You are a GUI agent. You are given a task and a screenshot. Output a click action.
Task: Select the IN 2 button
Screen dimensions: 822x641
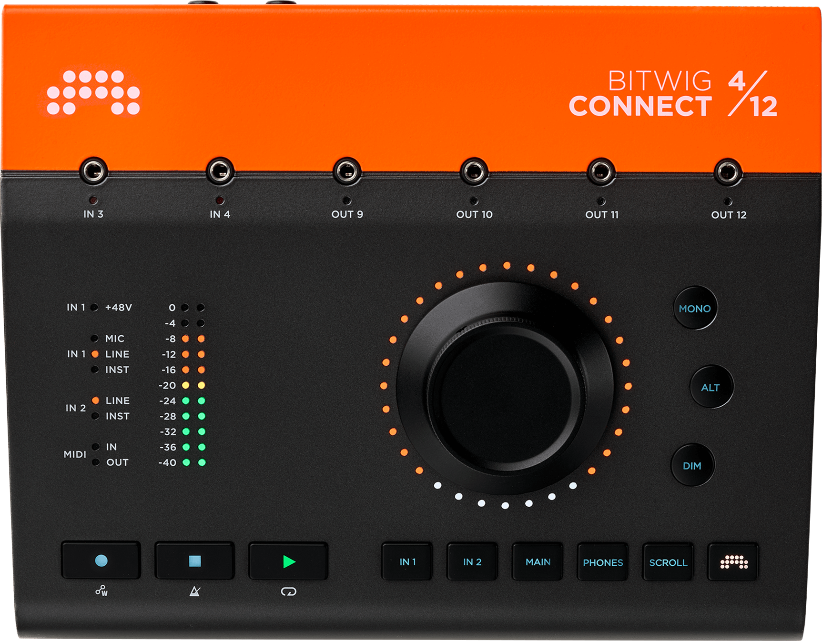tap(472, 561)
